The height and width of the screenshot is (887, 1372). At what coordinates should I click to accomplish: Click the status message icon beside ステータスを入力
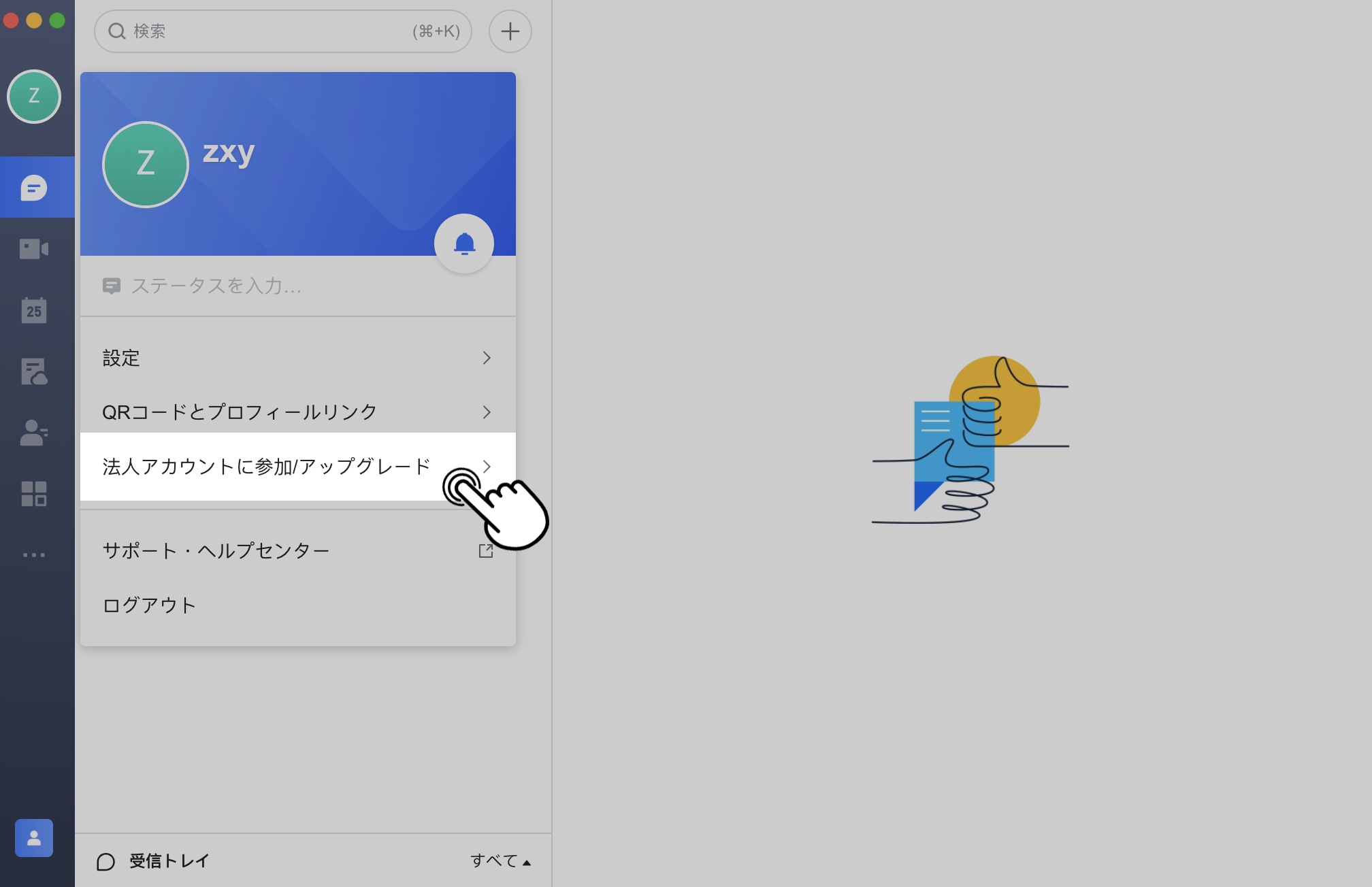pos(112,286)
